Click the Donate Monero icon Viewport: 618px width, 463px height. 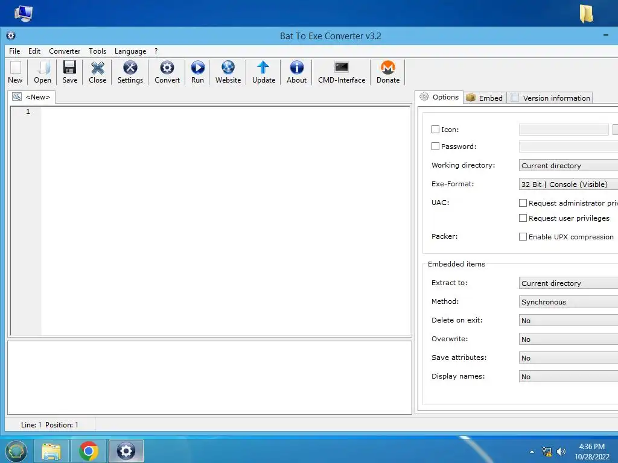click(x=388, y=72)
